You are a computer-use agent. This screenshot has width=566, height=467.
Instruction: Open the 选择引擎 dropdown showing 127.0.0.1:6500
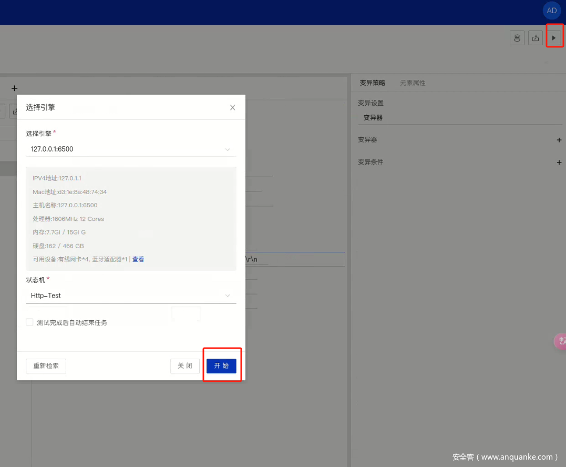(130, 149)
